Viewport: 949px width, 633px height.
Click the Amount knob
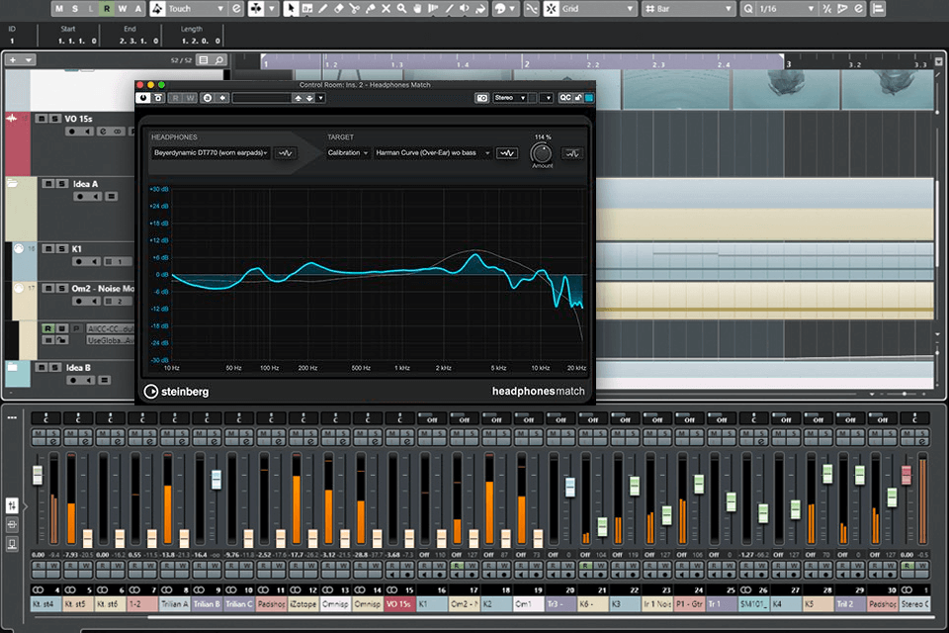(x=541, y=153)
